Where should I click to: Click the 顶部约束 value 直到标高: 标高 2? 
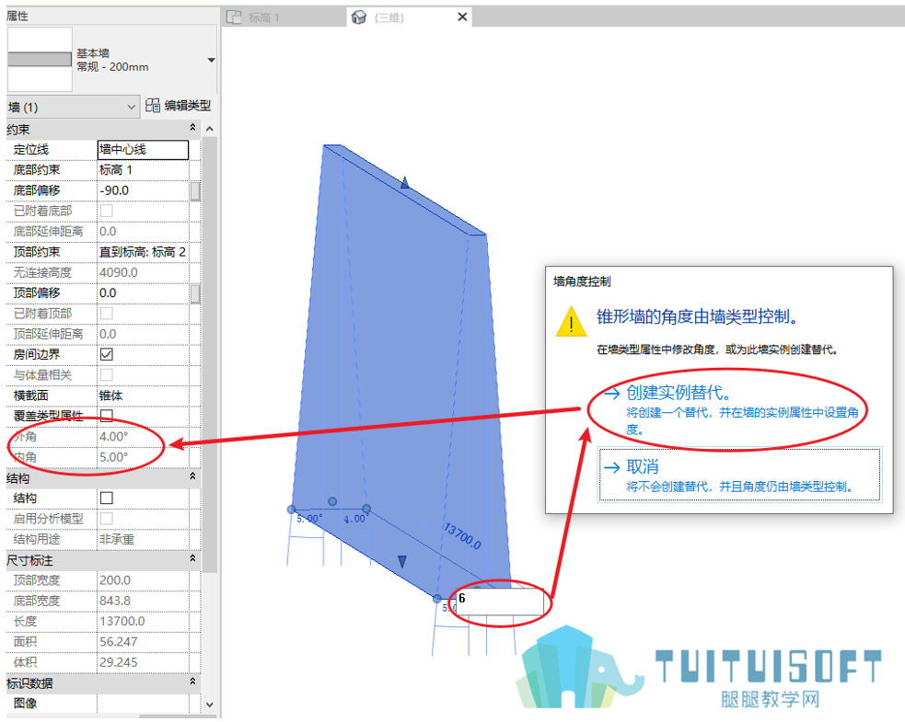(x=143, y=252)
